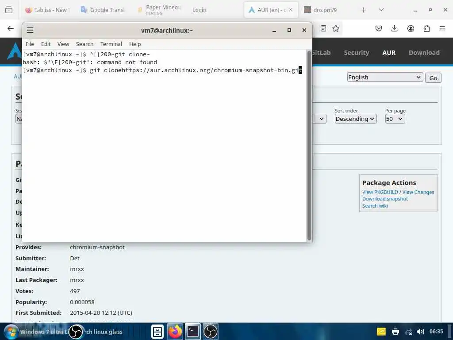Viewport: 453px width, 340px height.
Task: Click the Provides value chromium-snapshot
Action: point(97,247)
